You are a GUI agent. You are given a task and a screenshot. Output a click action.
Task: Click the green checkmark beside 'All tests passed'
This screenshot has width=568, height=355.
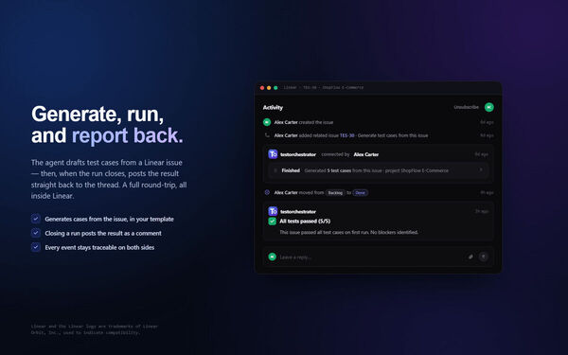tap(272, 222)
